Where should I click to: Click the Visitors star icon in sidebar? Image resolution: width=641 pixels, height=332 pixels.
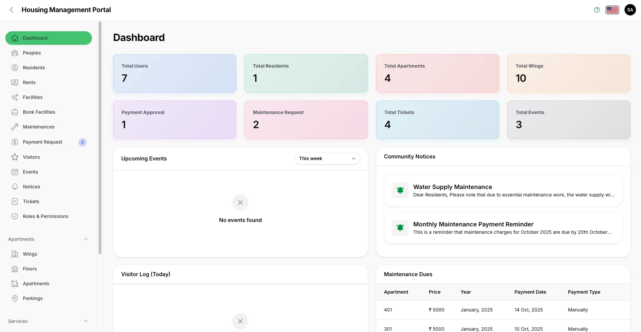[15, 157]
